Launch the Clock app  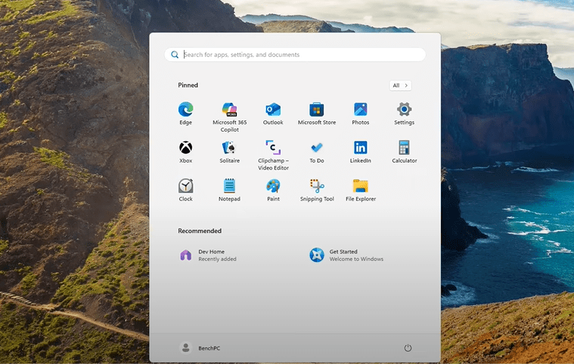click(185, 186)
